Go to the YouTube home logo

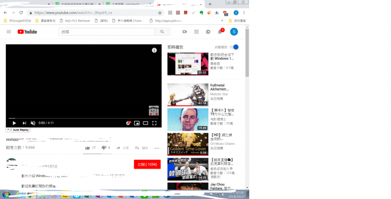[x=27, y=31]
